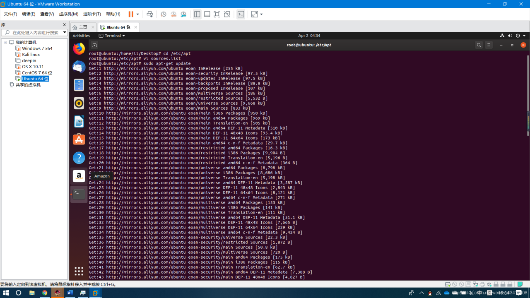
Task: Open Firefox from the Ubuntu dock
Action: click(79, 48)
